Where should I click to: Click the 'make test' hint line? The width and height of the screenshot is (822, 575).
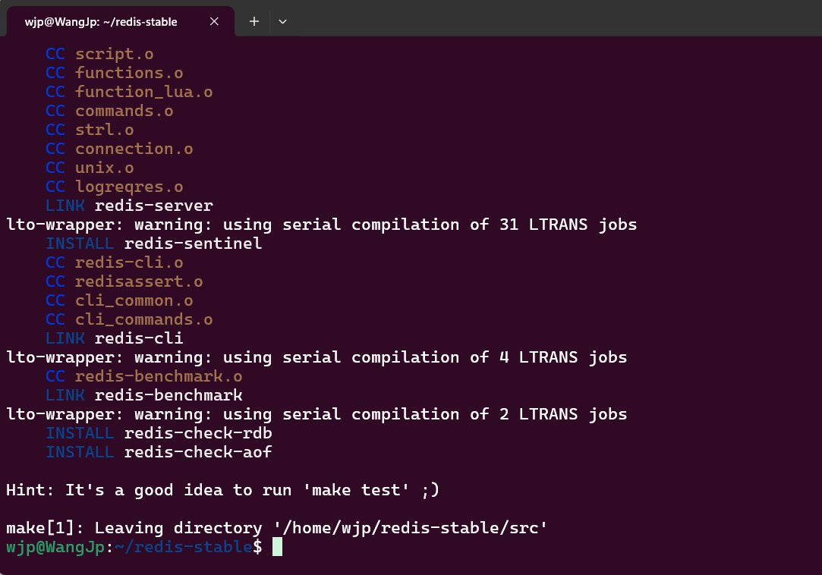[x=223, y=490]
